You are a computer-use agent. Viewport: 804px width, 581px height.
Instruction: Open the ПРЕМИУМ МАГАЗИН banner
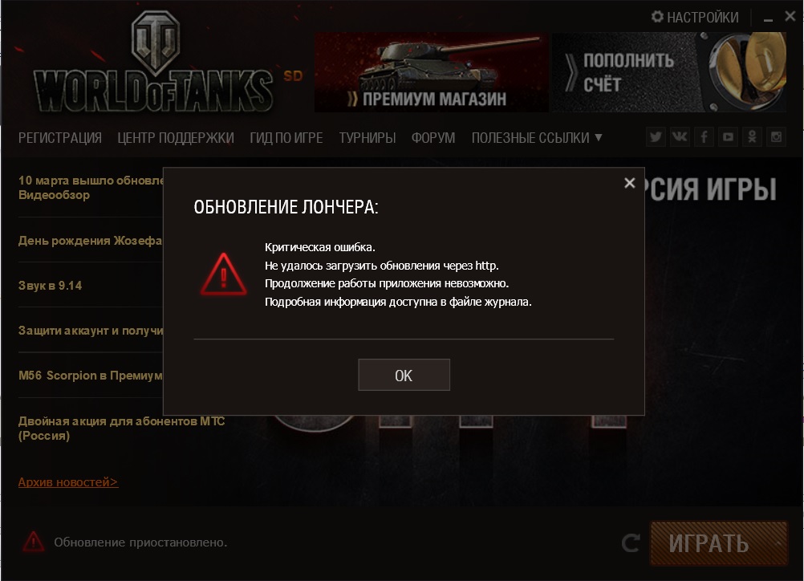tap(431, 72)
